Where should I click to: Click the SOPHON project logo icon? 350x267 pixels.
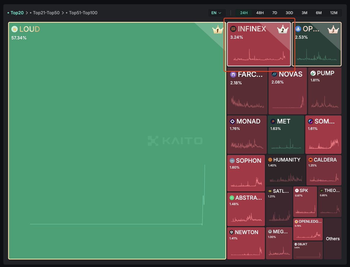pos(232,160)
